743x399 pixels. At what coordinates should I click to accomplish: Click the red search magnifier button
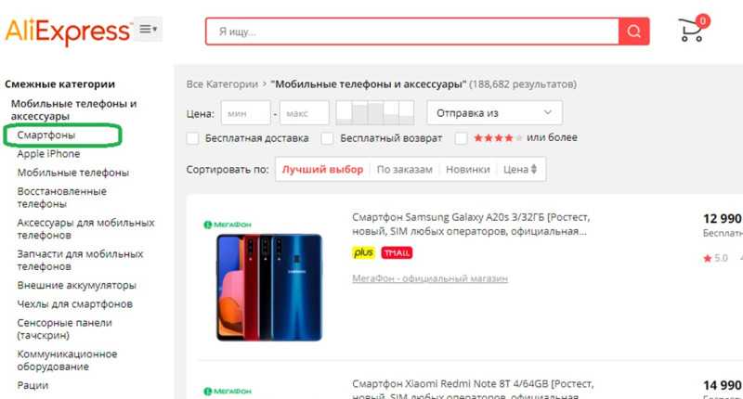[634, 32]
